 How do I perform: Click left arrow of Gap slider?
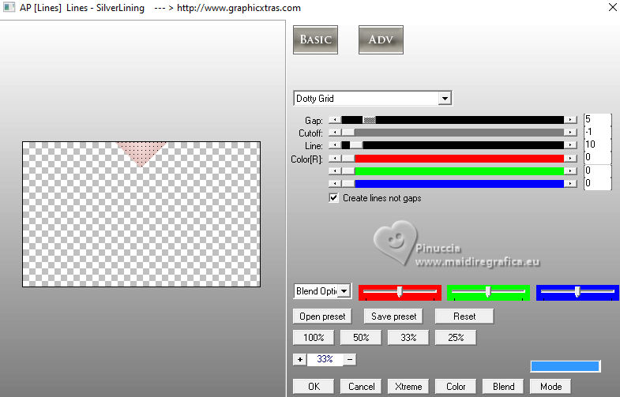point(335,120)
